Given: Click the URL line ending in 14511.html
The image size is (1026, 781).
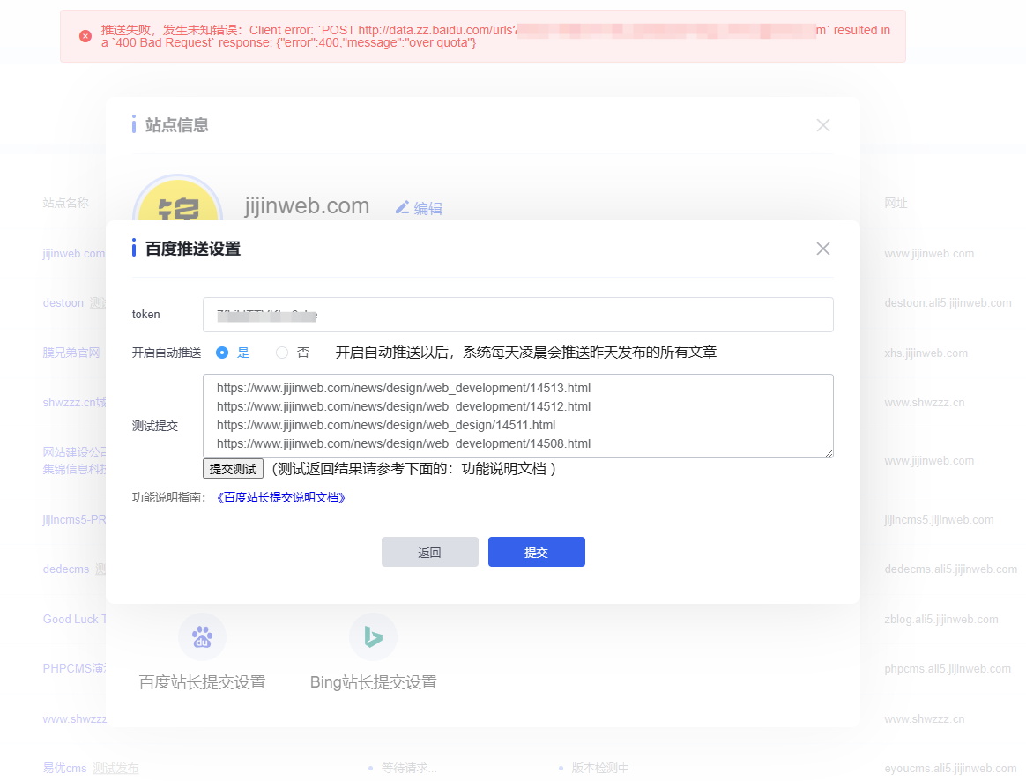Looking at the screenshot, I should (x=386, y=425).
